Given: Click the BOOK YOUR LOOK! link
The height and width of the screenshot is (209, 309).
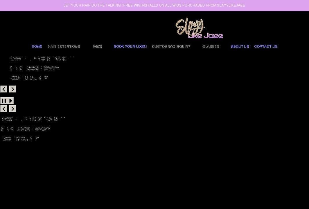Looking at the screenshot, I should [x=130, y=46].
